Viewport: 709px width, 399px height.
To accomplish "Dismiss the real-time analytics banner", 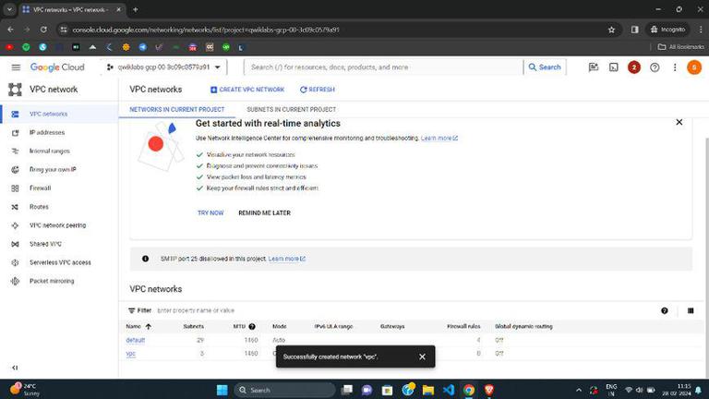I will click(679, 122).
